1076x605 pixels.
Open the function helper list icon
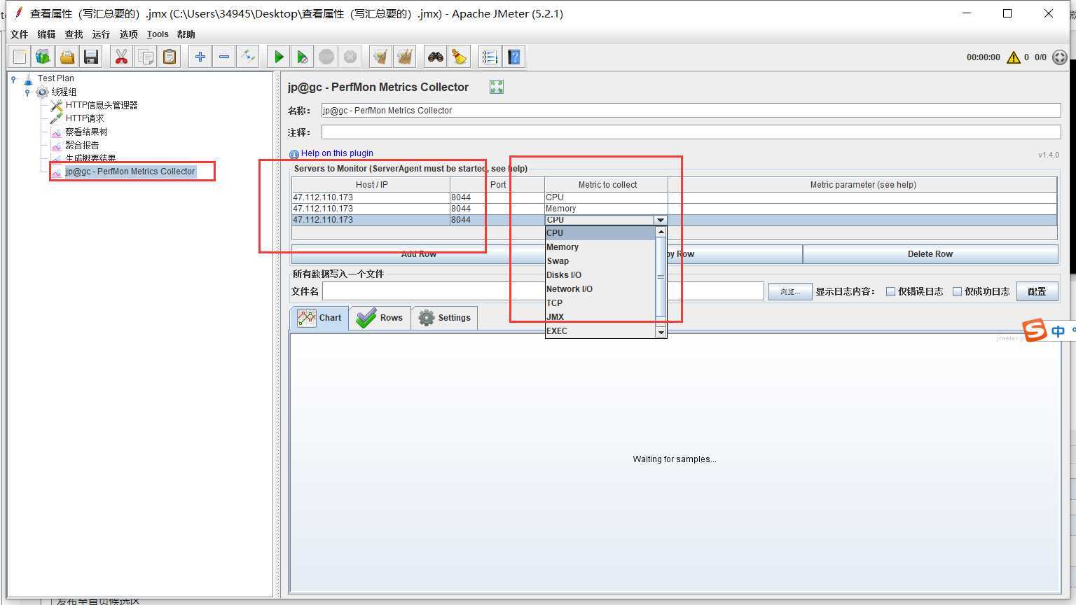tap(490, 57)
